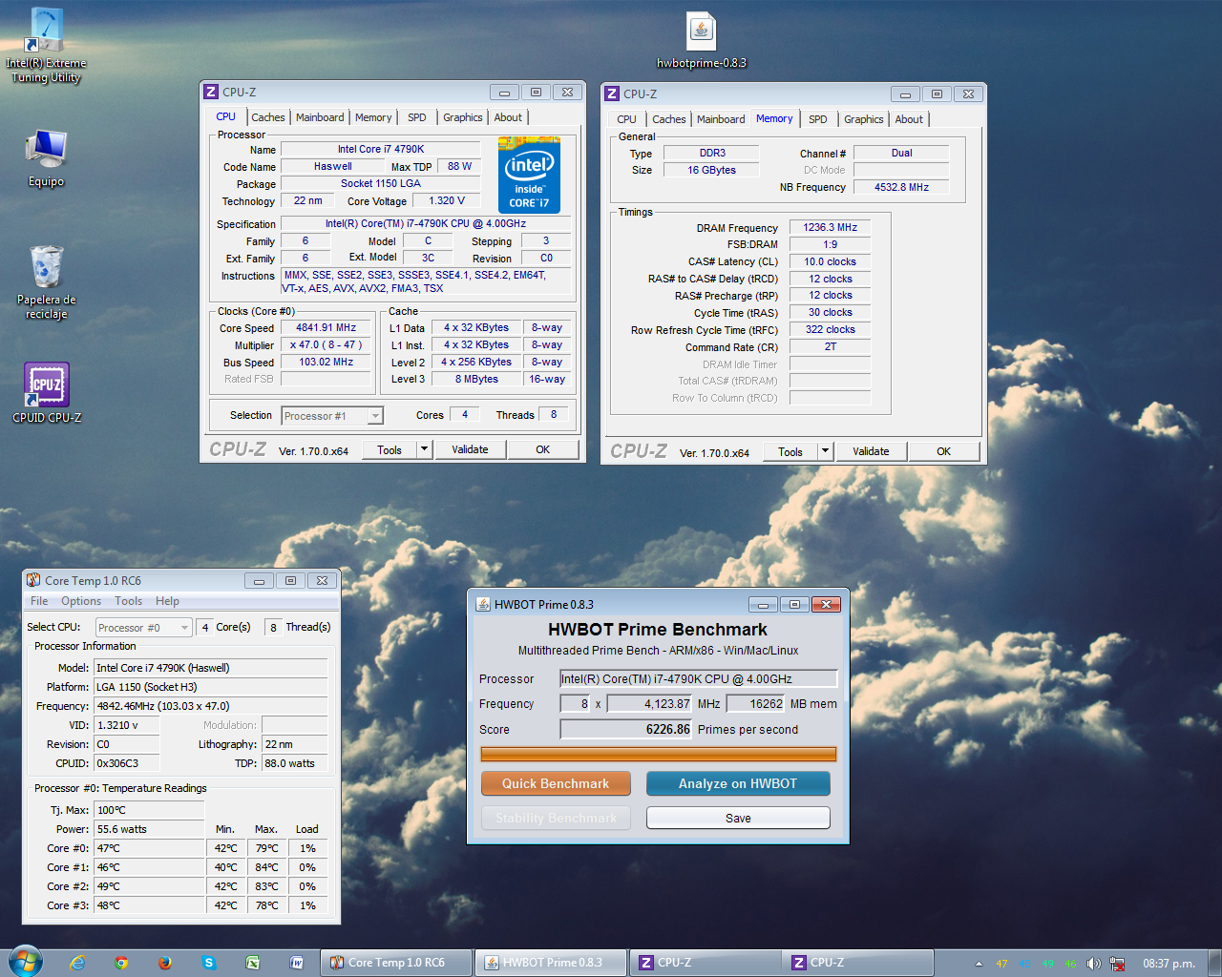The height and width of the screenshot is (977, 1222).
Task: Click HWBOT Prime window title icon
Action: (483, 604)
